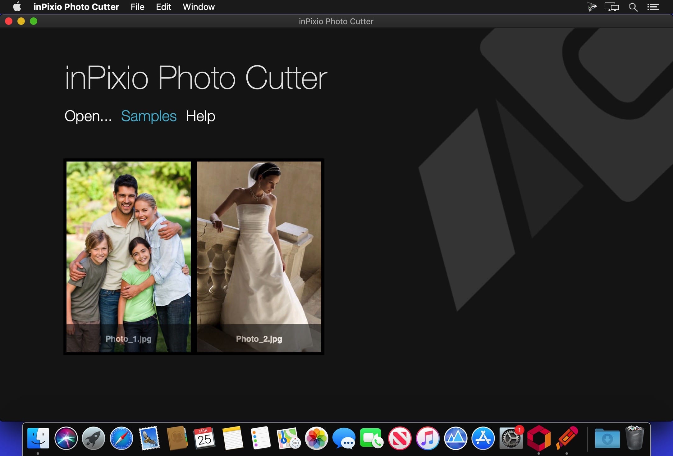The image size is (673, 456).
Task: Open the Photo_1.jpg family sample thumbnail
Action: coord(129,257)
